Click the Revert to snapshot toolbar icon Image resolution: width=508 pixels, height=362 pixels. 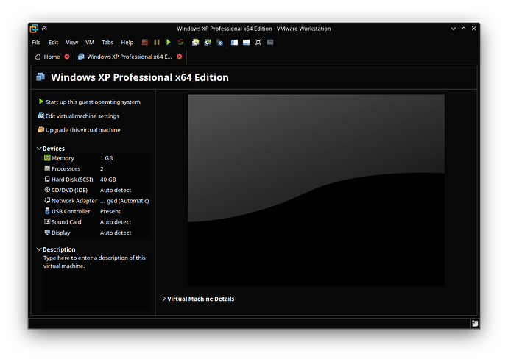point(208,42)
